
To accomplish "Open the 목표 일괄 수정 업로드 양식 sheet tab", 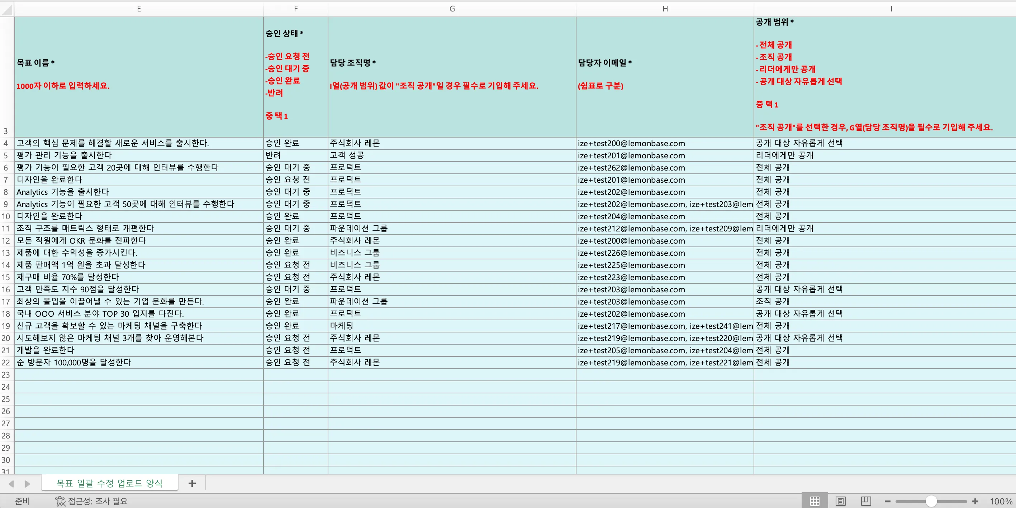I will (109, 483).
